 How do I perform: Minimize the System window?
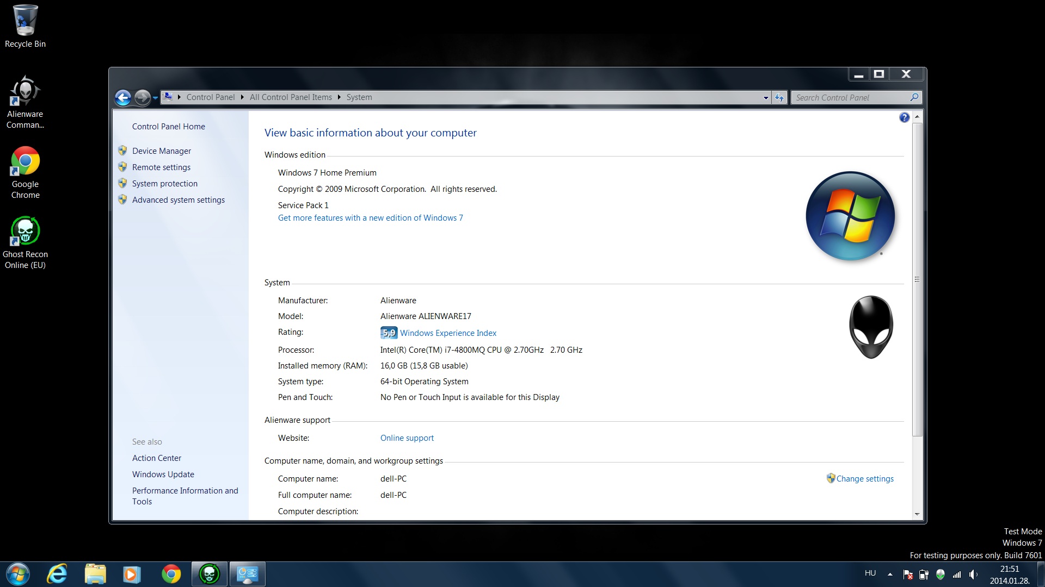859,74
